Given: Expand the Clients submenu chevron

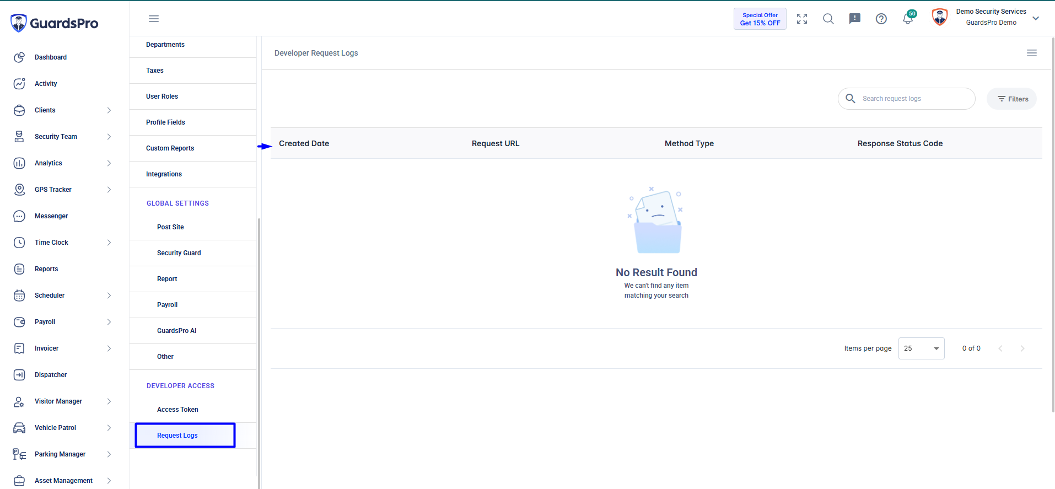Looking at the screenshot, I should point(109,110).
